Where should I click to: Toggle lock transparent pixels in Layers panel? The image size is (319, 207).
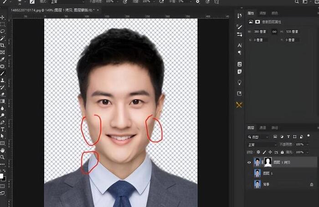(x=258, y=152)
